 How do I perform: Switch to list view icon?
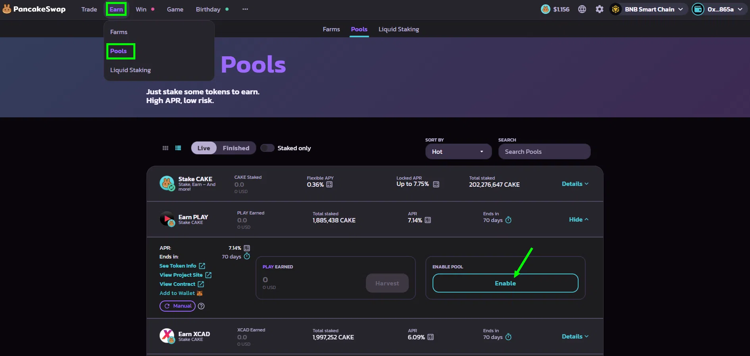(178, 148)
